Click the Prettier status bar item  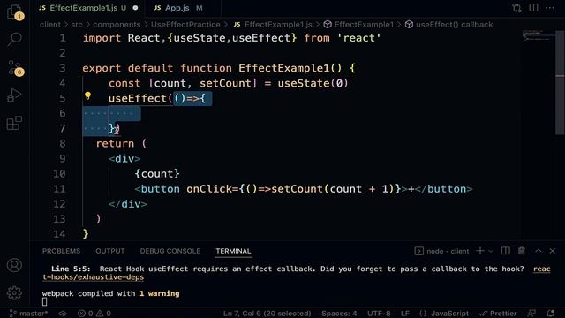(498, 314)
